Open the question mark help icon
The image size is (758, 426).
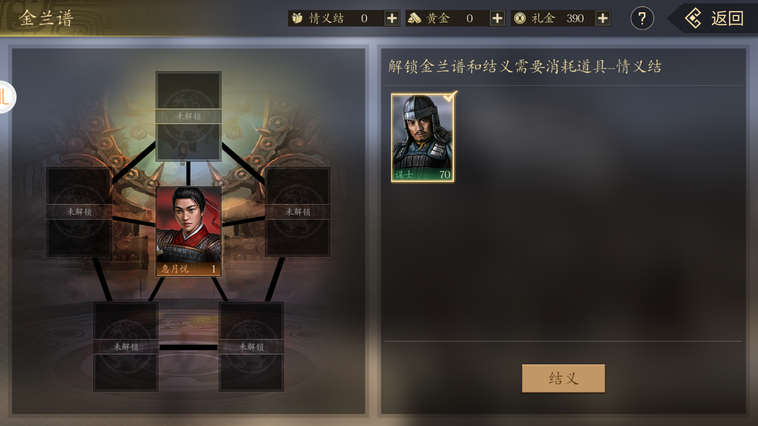(x=642, y=18)
